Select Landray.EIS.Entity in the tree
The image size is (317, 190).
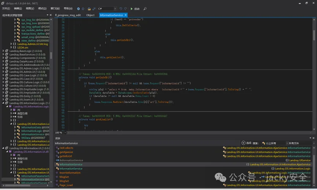(x=25, y=96)
